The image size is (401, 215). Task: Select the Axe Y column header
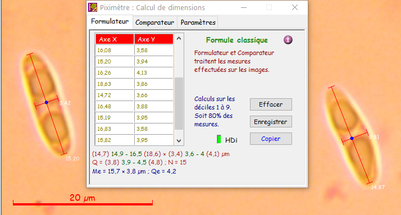click(154, 39)
